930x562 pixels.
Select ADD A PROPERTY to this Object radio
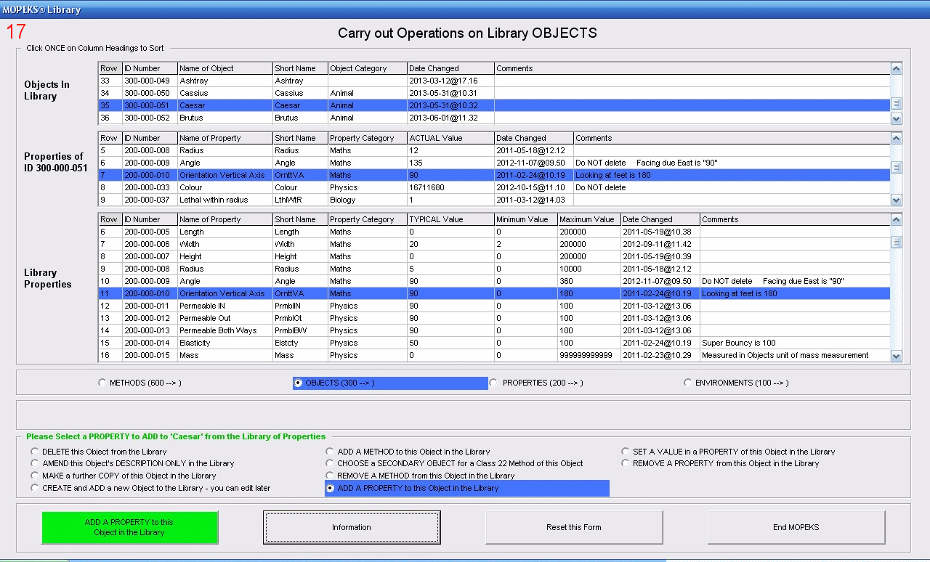pyautogui.click(x=330, y=488)
